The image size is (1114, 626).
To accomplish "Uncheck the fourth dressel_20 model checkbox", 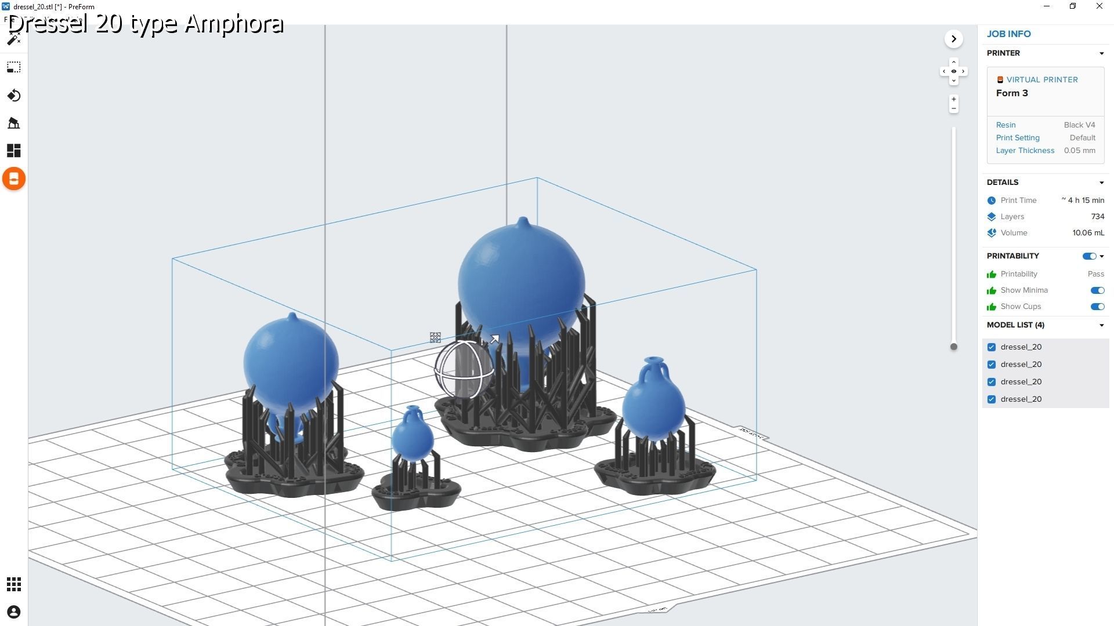I will coord(991,399).
